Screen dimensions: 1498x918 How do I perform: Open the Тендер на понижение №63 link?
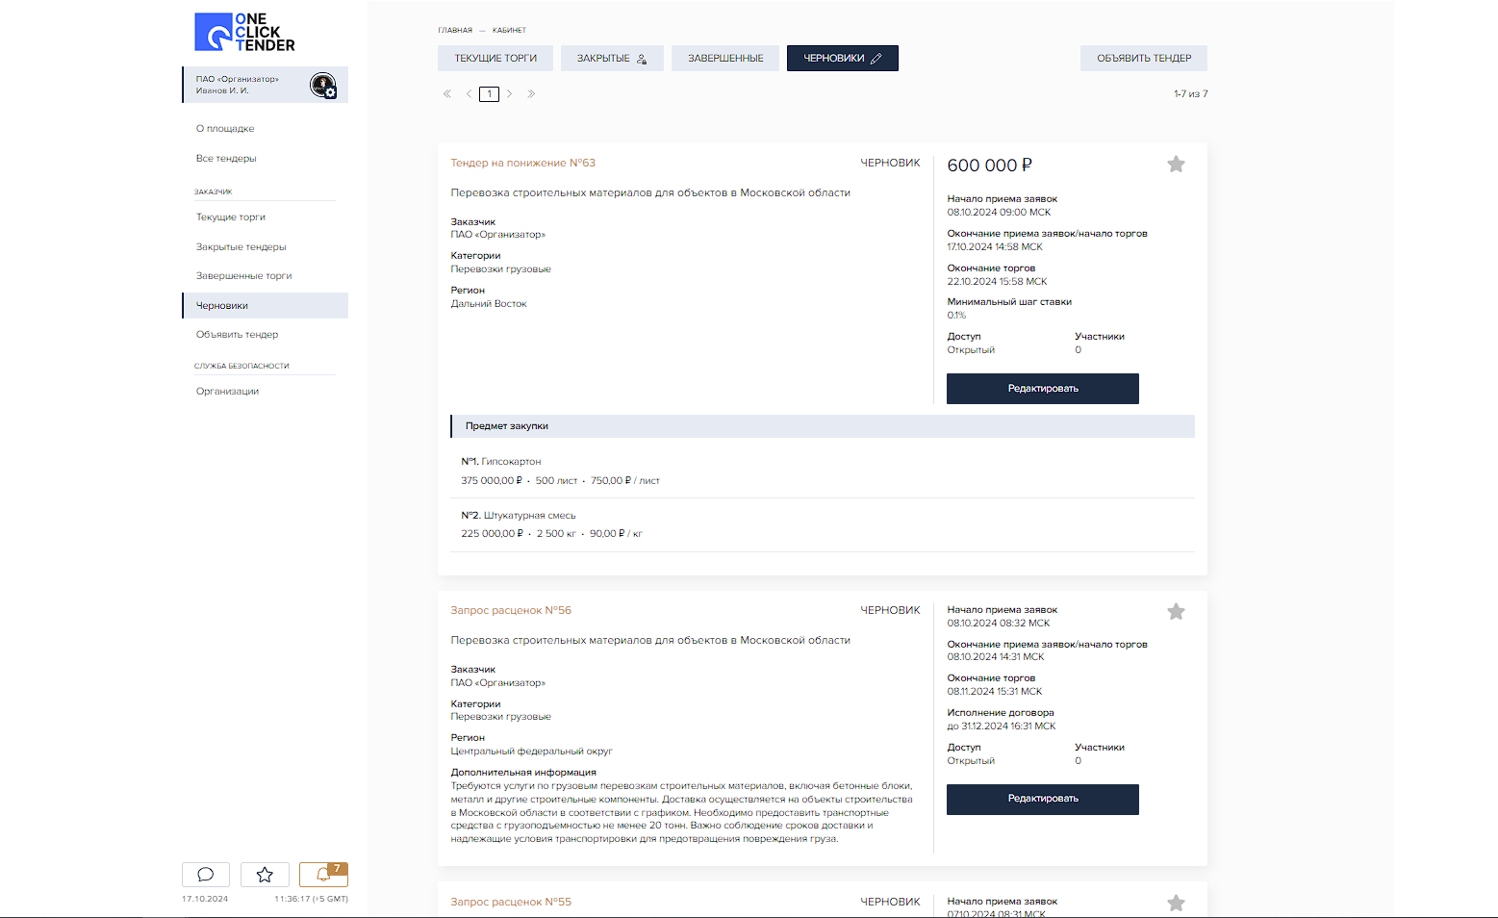pos(522,163)
